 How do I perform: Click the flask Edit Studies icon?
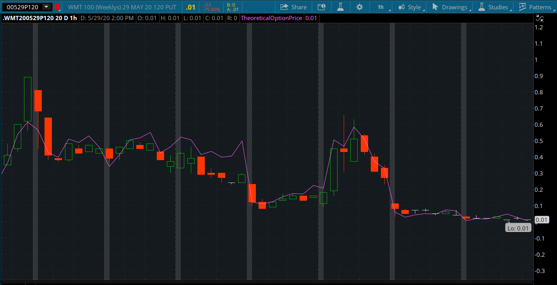click(x=340, y=7)
